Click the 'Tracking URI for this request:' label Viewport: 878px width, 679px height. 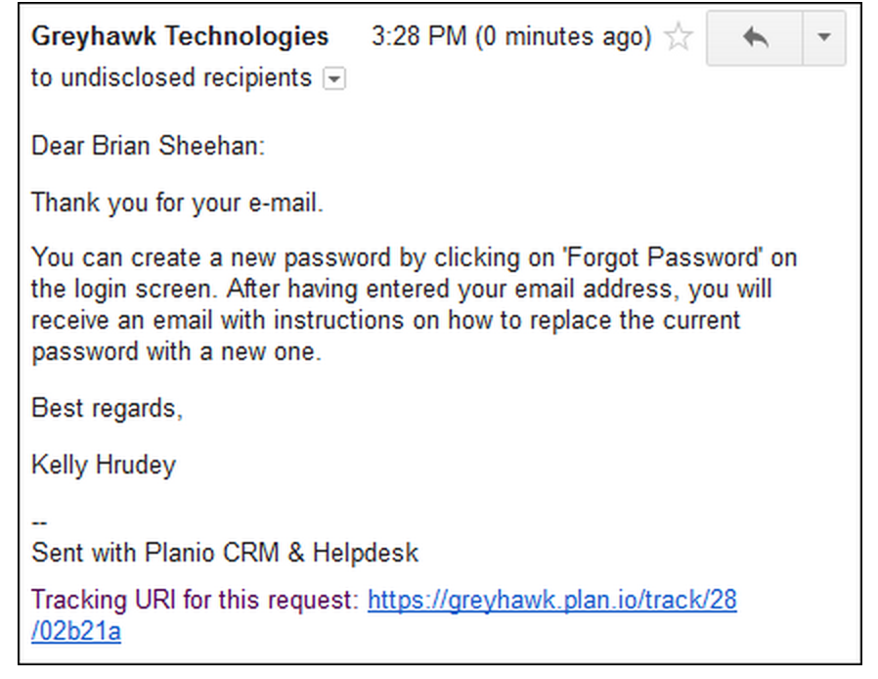(195, 600)
